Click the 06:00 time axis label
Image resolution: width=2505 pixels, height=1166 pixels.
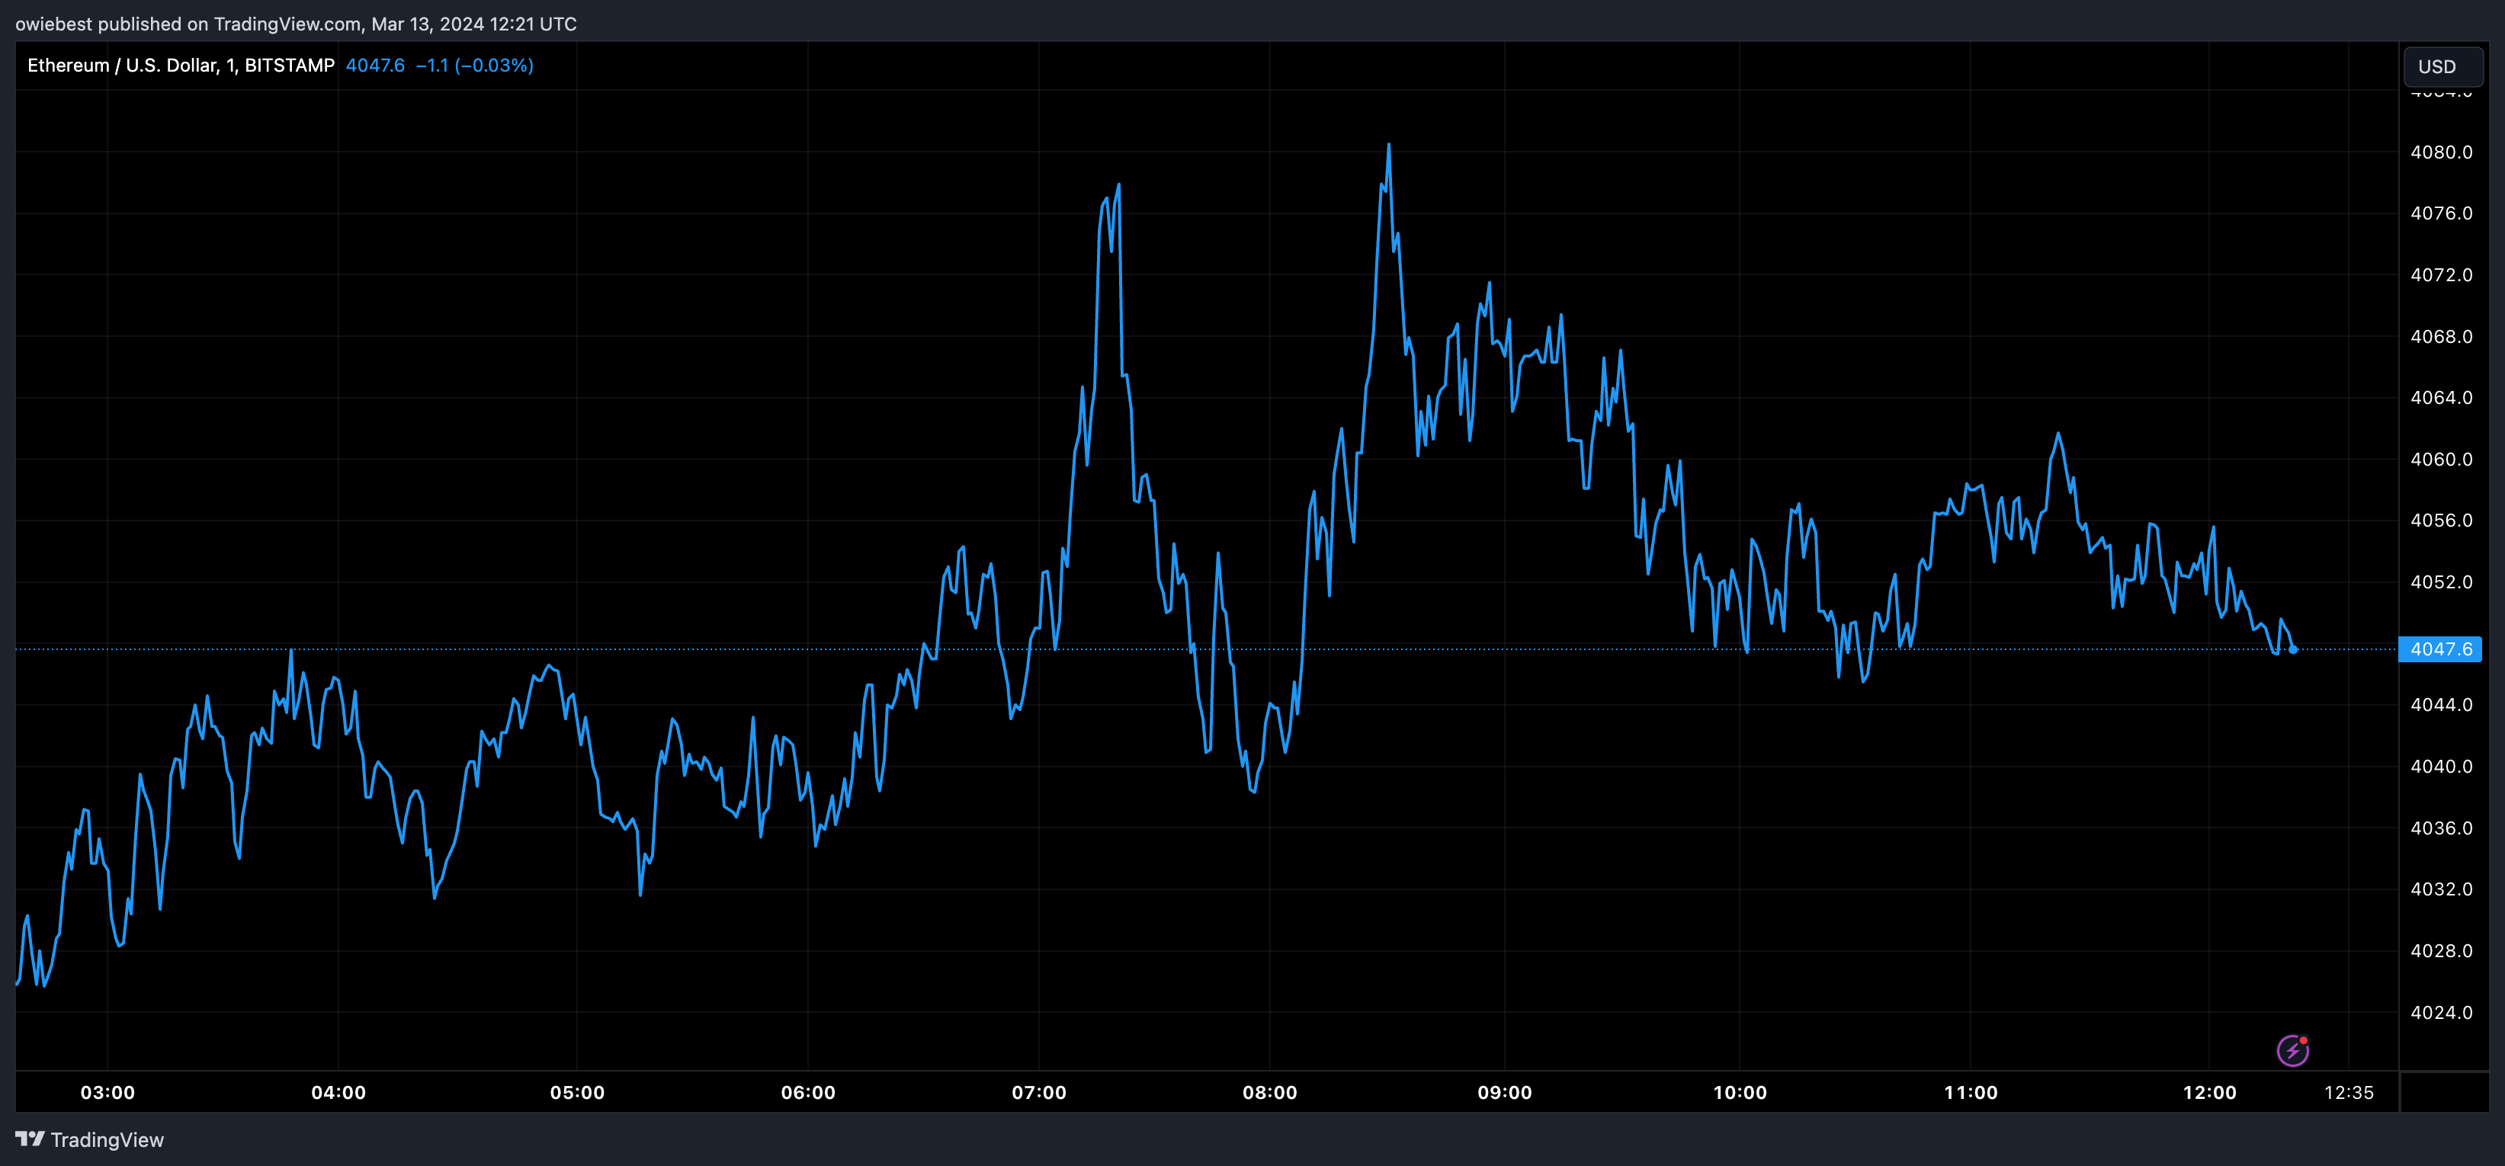point(808,1092)
